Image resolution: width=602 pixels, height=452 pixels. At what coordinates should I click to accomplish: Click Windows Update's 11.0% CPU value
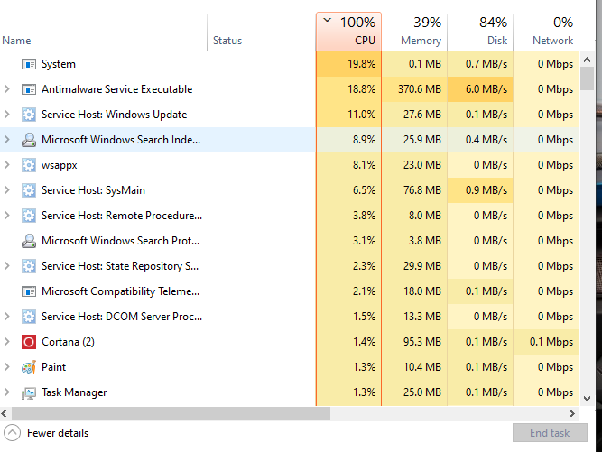pyautogui.click(x=361, y=115)
